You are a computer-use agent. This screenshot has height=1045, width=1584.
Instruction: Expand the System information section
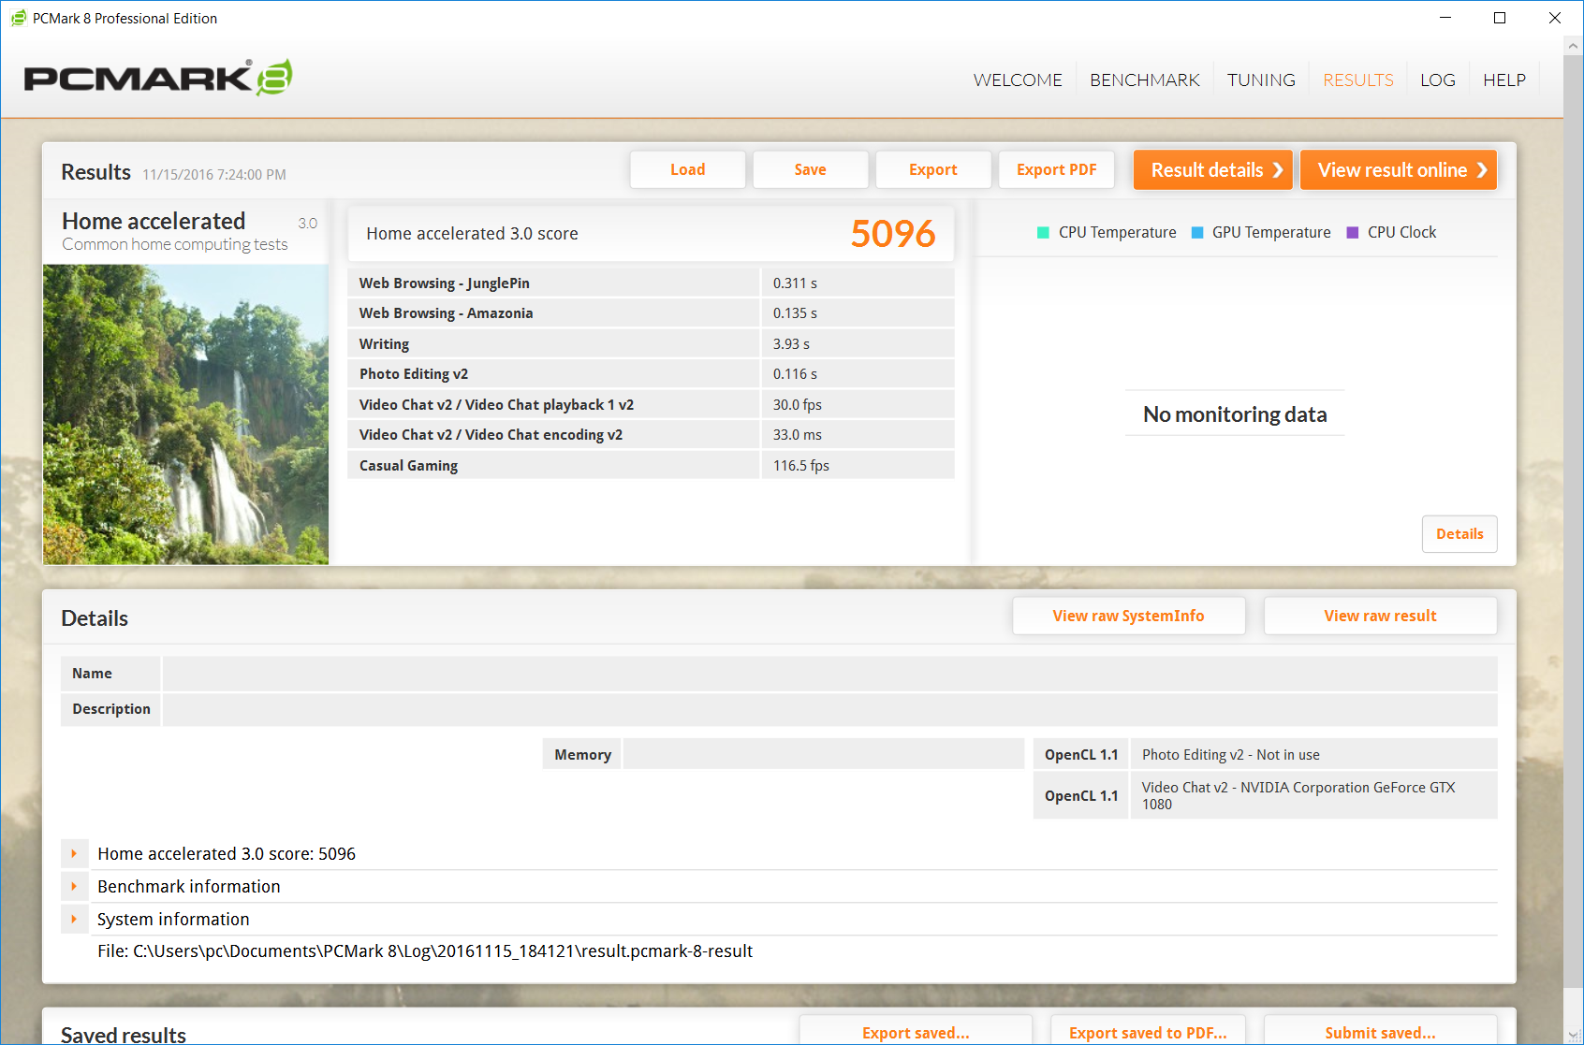coord(74,919)
